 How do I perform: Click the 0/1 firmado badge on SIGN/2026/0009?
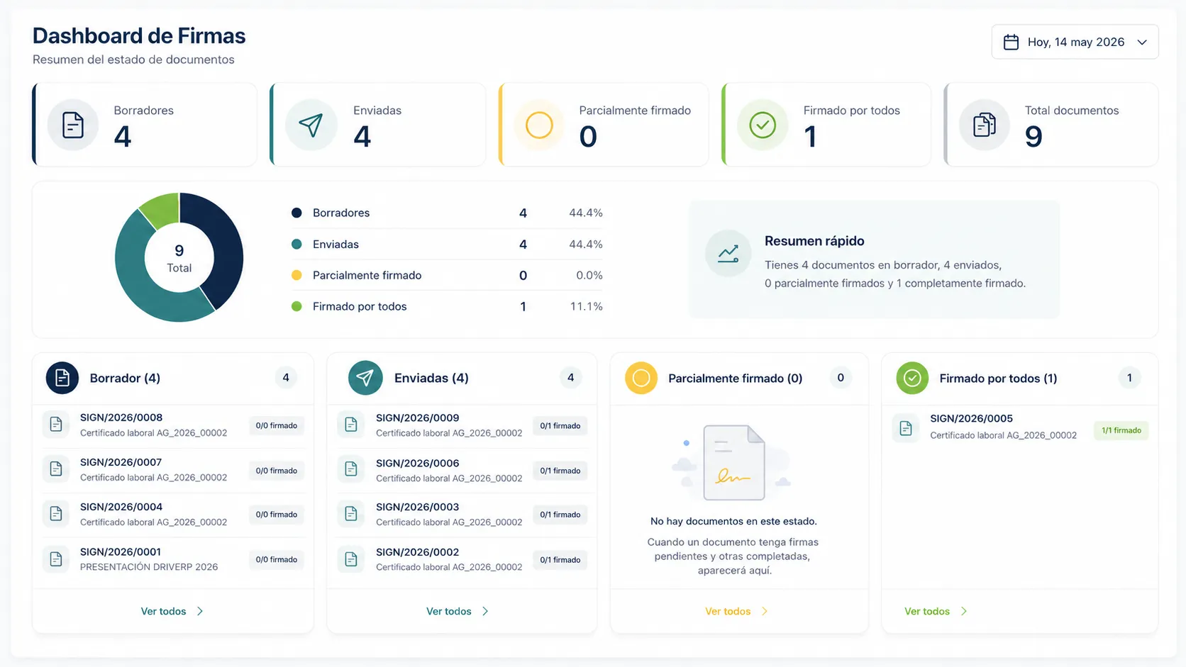click(560, 426)
